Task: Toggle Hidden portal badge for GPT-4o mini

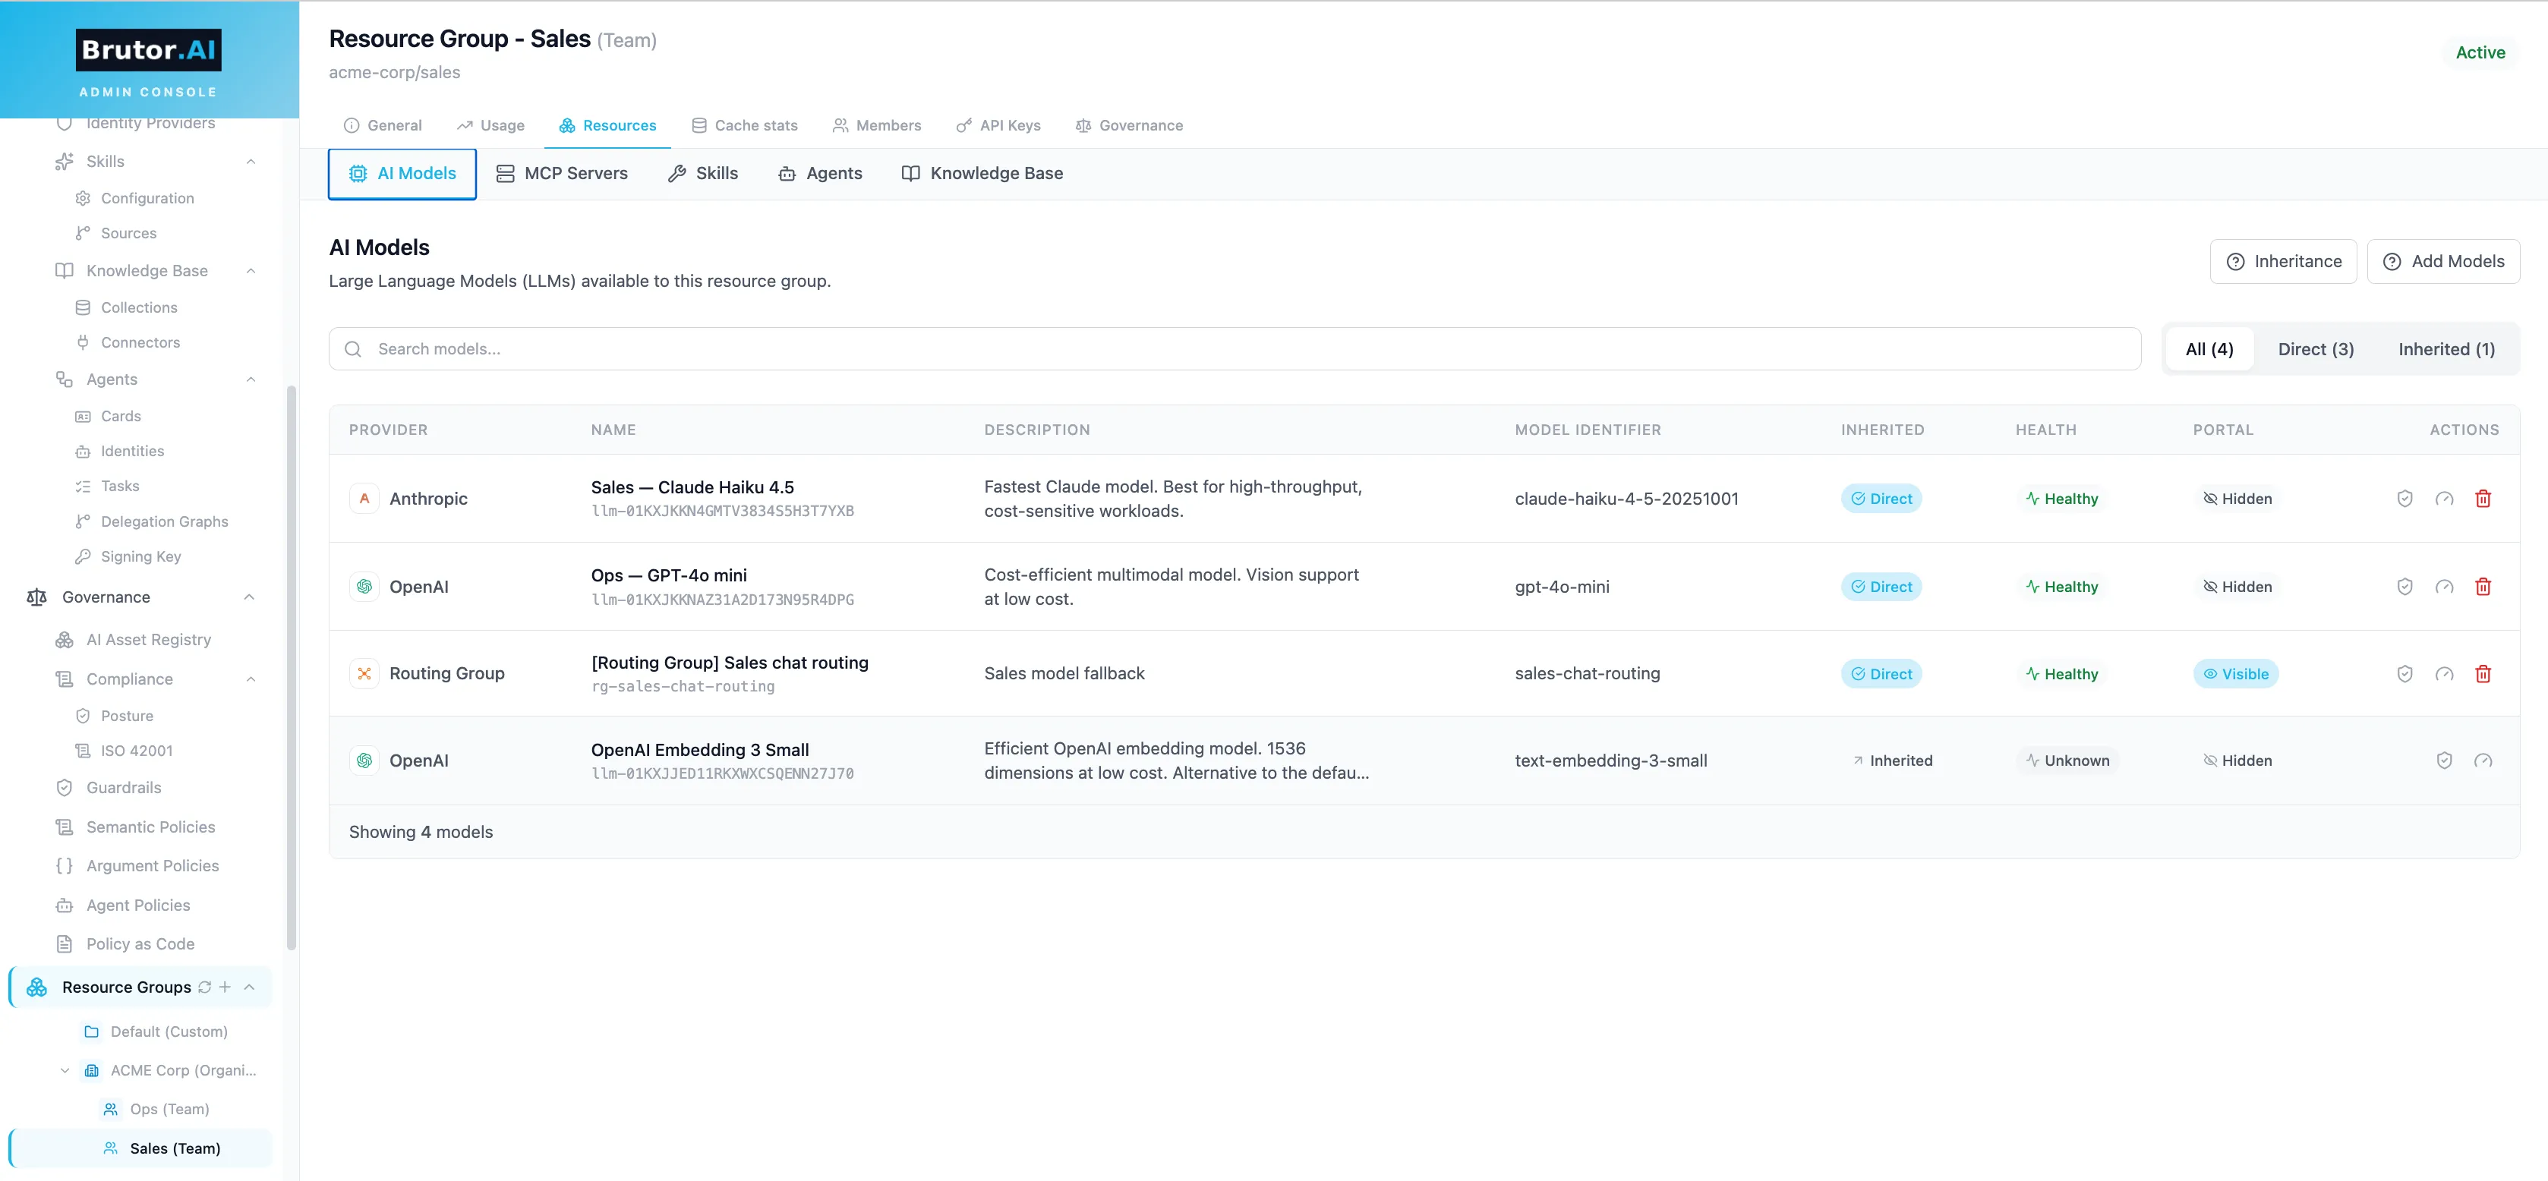Action: [2237, 587]
